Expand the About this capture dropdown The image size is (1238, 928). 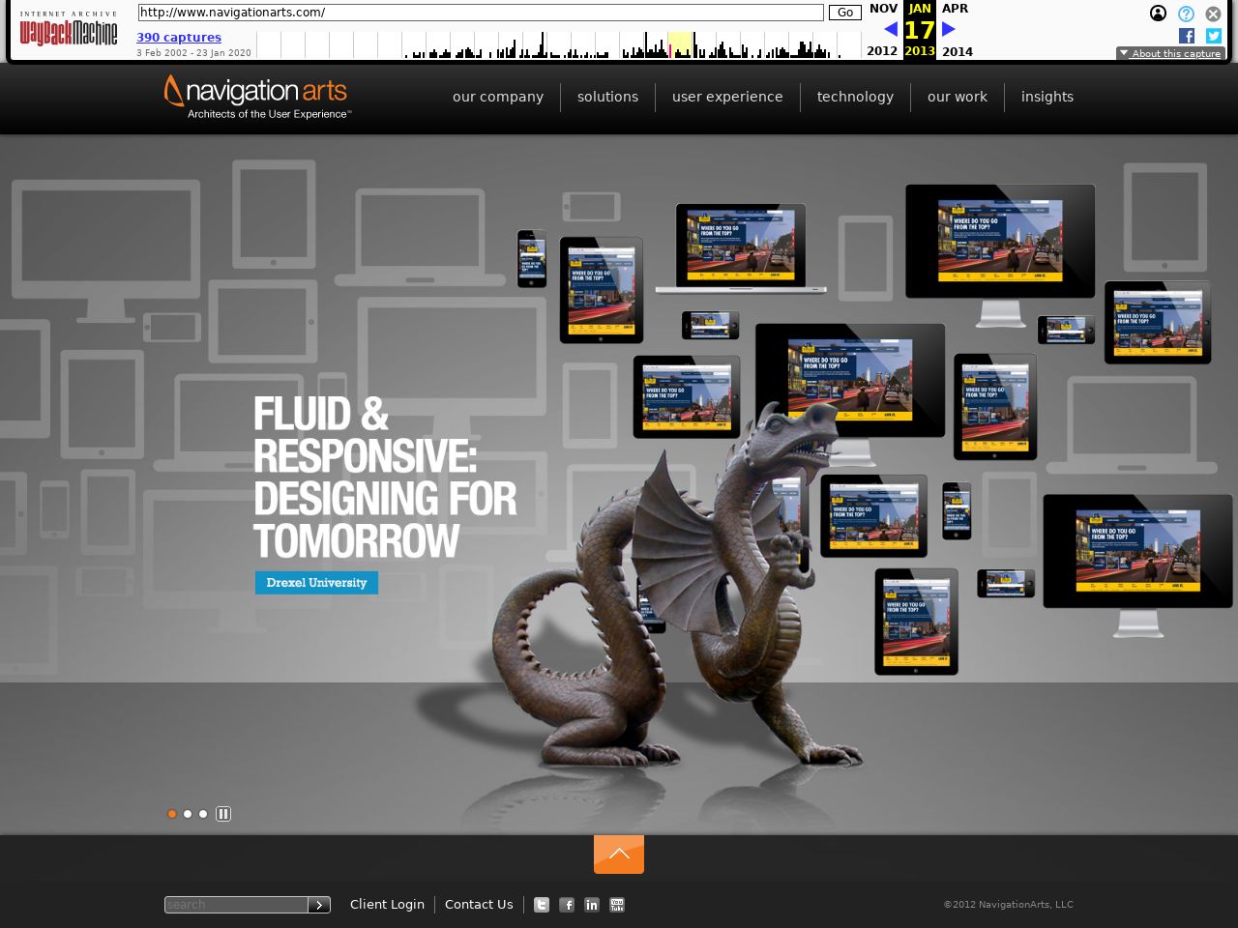coord(1170,54)
